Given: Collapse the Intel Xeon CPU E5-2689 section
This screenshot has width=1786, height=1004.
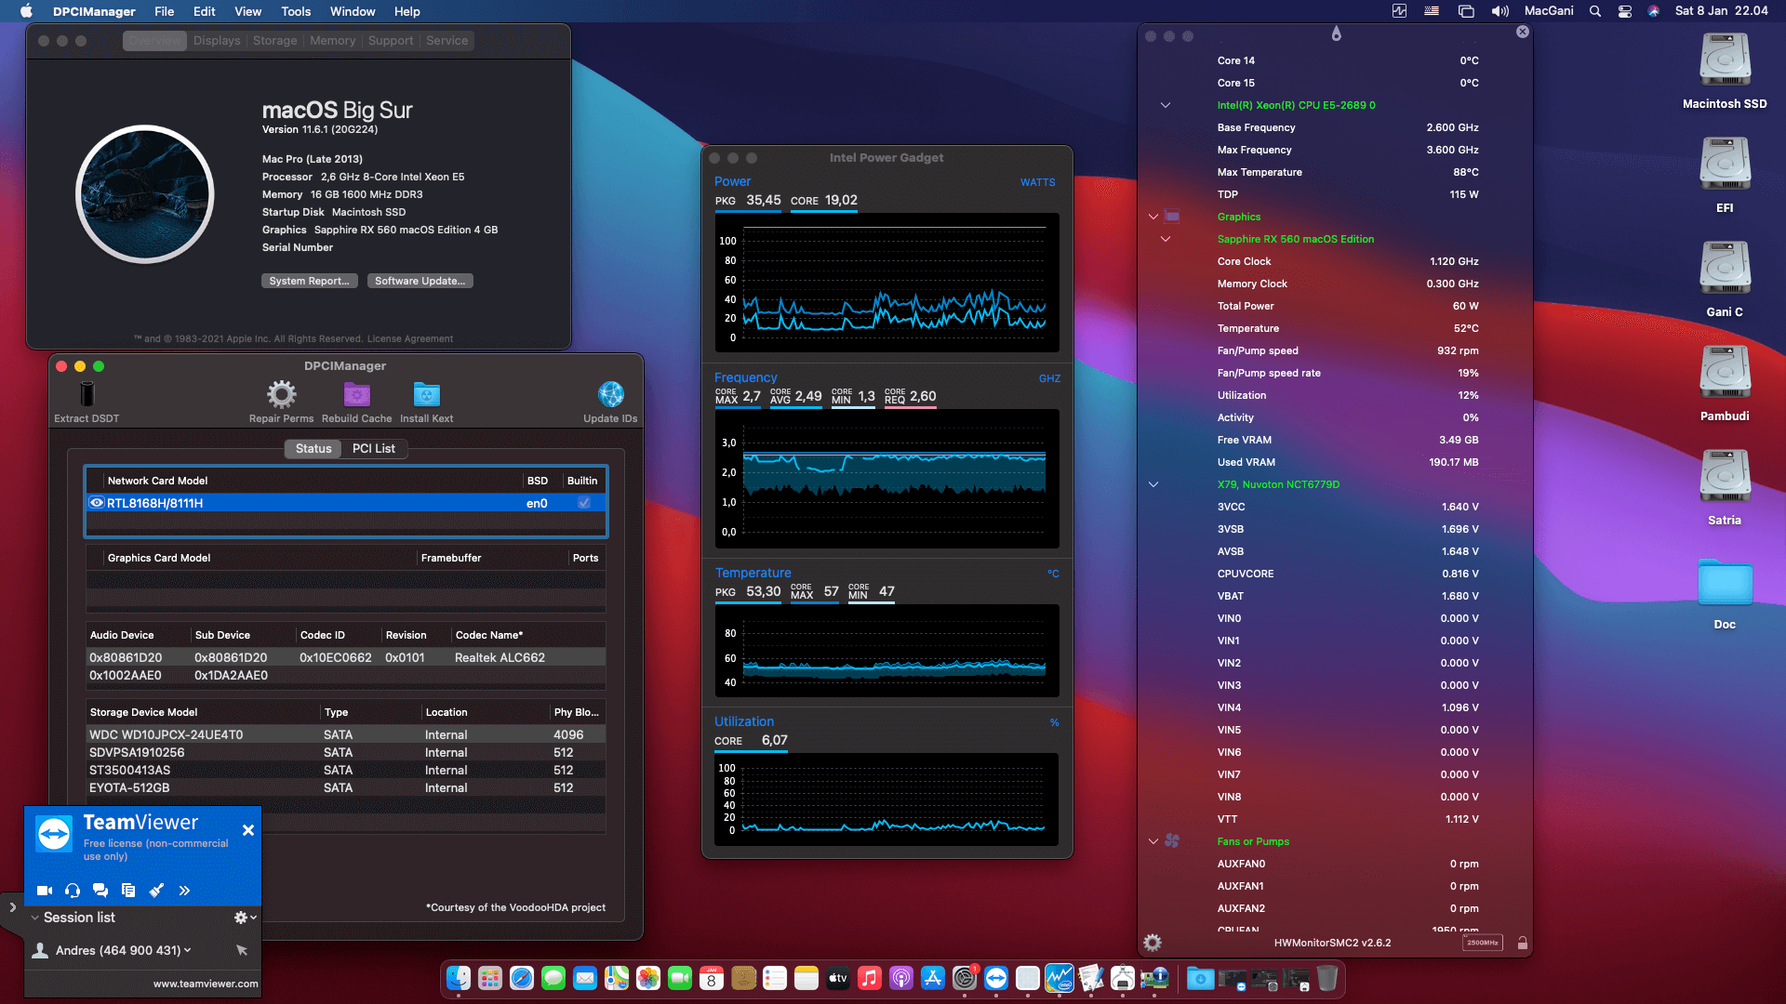Looking at the screenshot, I should click(1166, 105).
